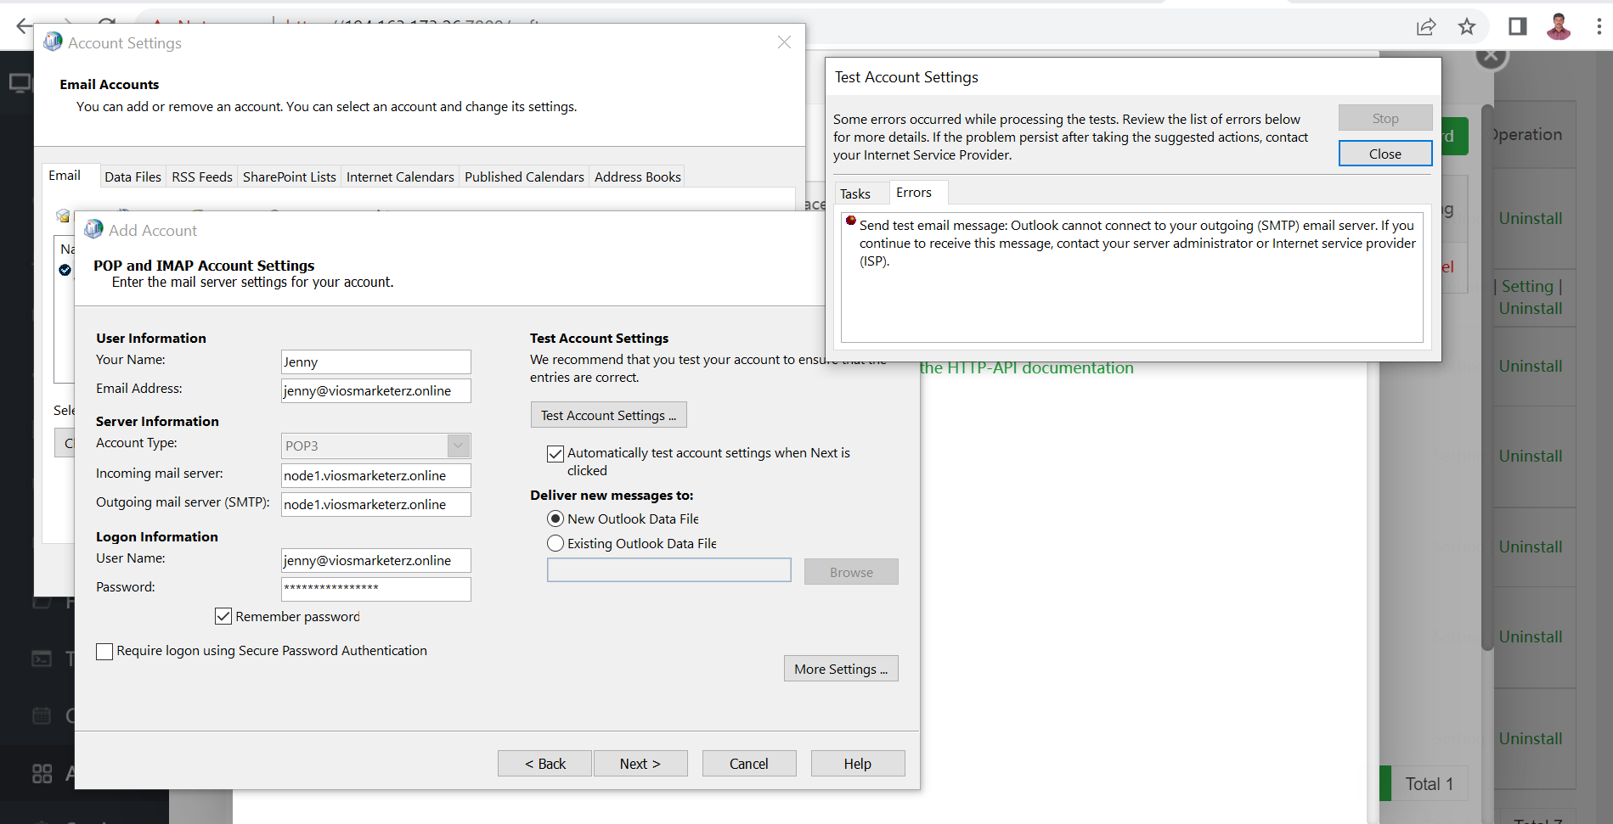Click the calendar icon in the web sidebar
This screenshot has width=1613, height=824.
click(x=42, y=715)
